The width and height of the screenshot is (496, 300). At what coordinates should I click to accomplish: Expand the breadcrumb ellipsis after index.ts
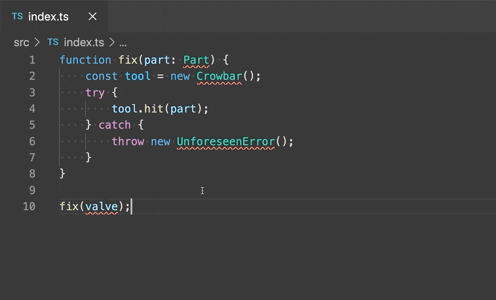click(x=123, y=43)
